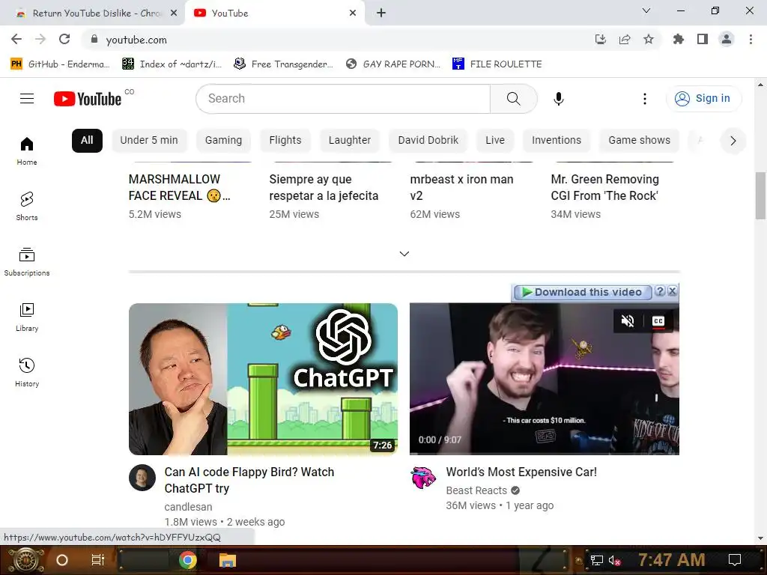
Task: Open a new browser tab
Action: [381, 13]
